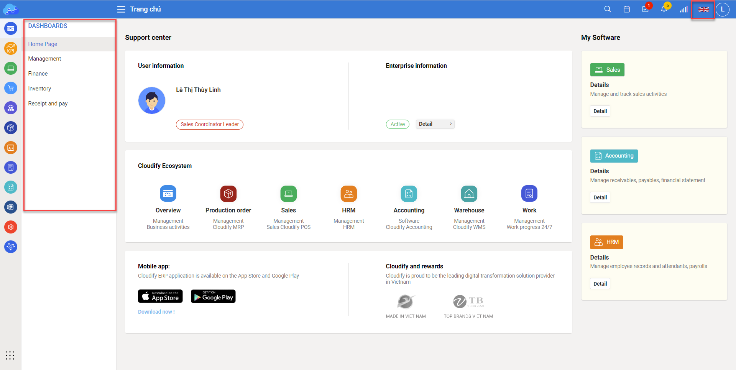Click the Trang chủ page title

tap(145, 9)
